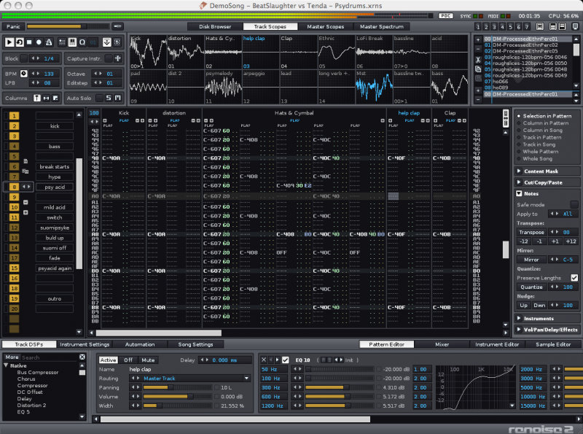This screenshot has height=434, width=583.
Task: Click the Quantize button
Action: coord(531,287)
